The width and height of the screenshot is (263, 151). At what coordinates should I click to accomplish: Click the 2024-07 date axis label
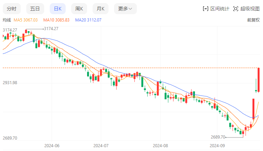pyautogui.click(x=101, y=145)
